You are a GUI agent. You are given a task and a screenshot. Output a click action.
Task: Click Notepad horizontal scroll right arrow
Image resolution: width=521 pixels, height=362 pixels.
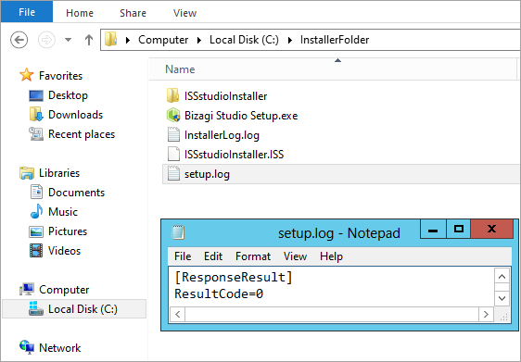click(x=486, y=314)
